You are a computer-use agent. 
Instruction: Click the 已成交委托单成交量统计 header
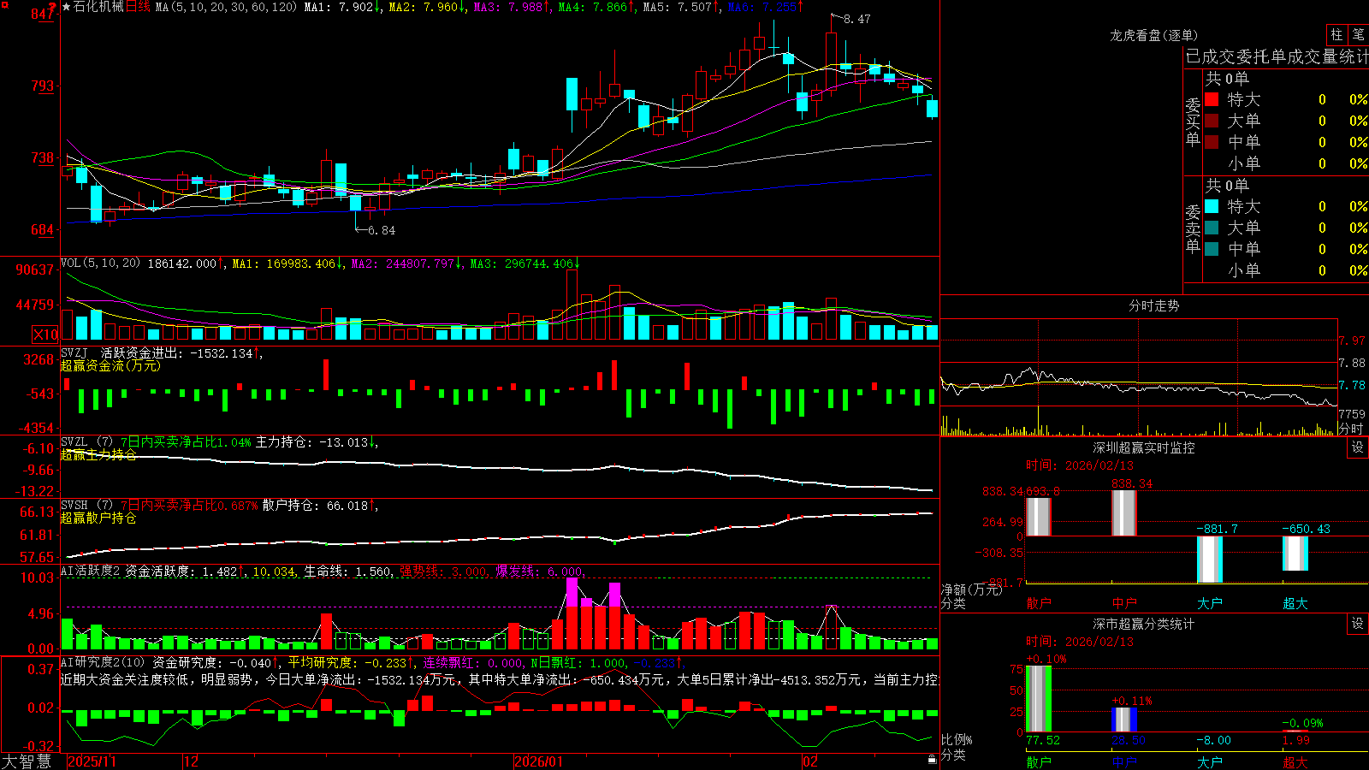(1277, 56)
